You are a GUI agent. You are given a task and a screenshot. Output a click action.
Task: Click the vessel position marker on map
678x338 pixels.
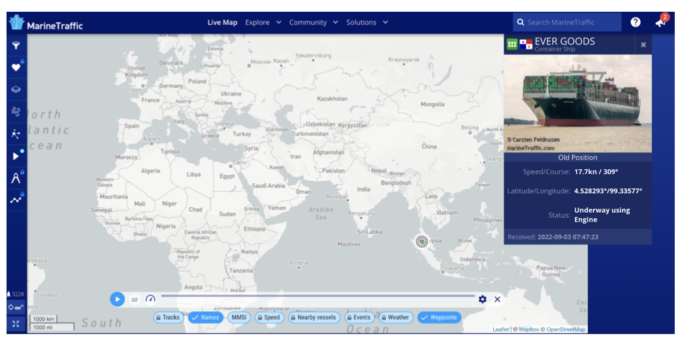point(421,241)
